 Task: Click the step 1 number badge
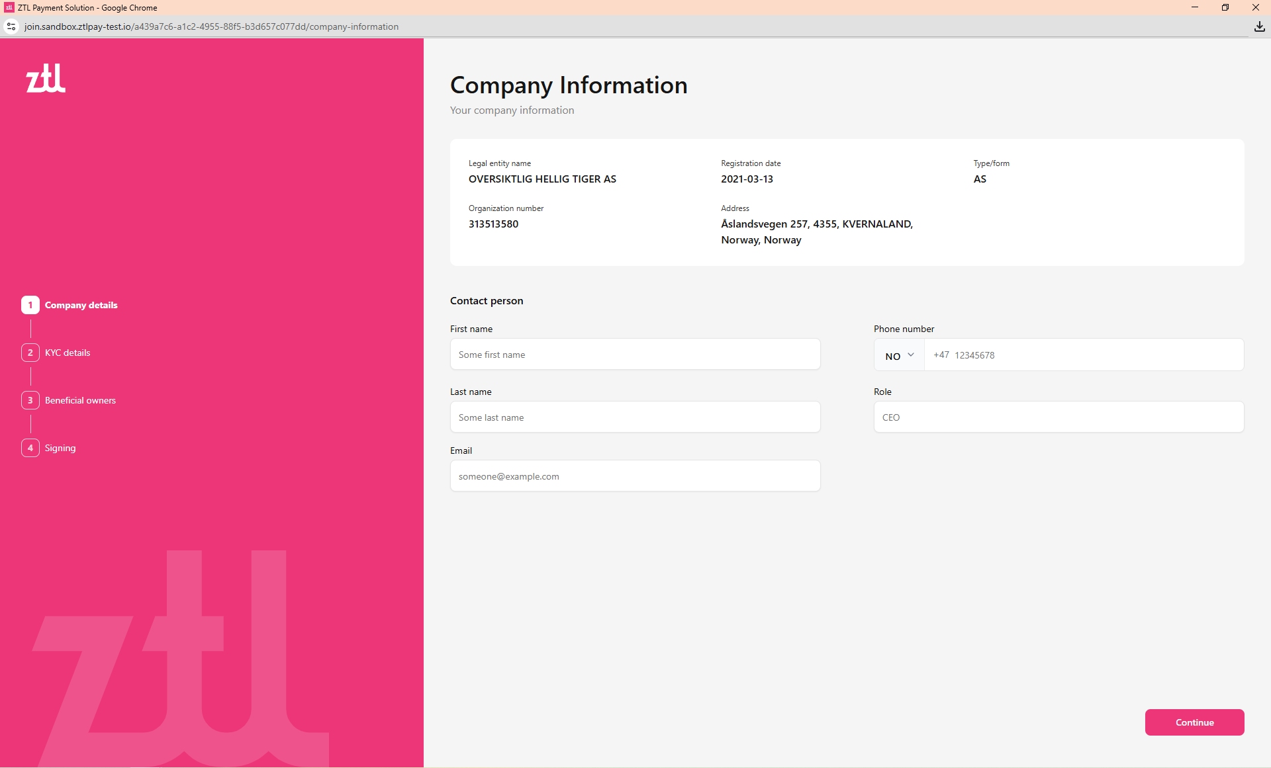point(30,305)
